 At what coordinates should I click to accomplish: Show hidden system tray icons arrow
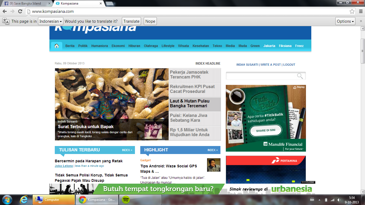tap(319, 200)
